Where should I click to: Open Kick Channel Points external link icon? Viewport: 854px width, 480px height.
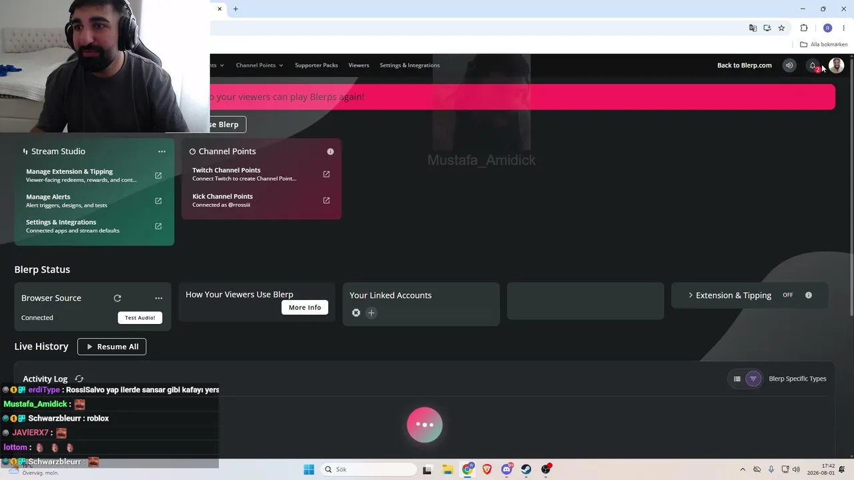tap(326, 200)
